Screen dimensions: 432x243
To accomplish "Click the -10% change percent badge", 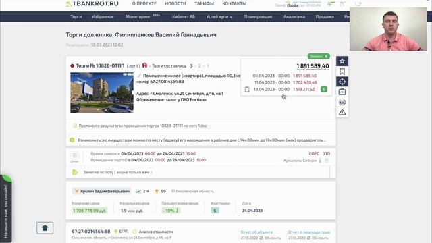I will click(x=171, y=211).
